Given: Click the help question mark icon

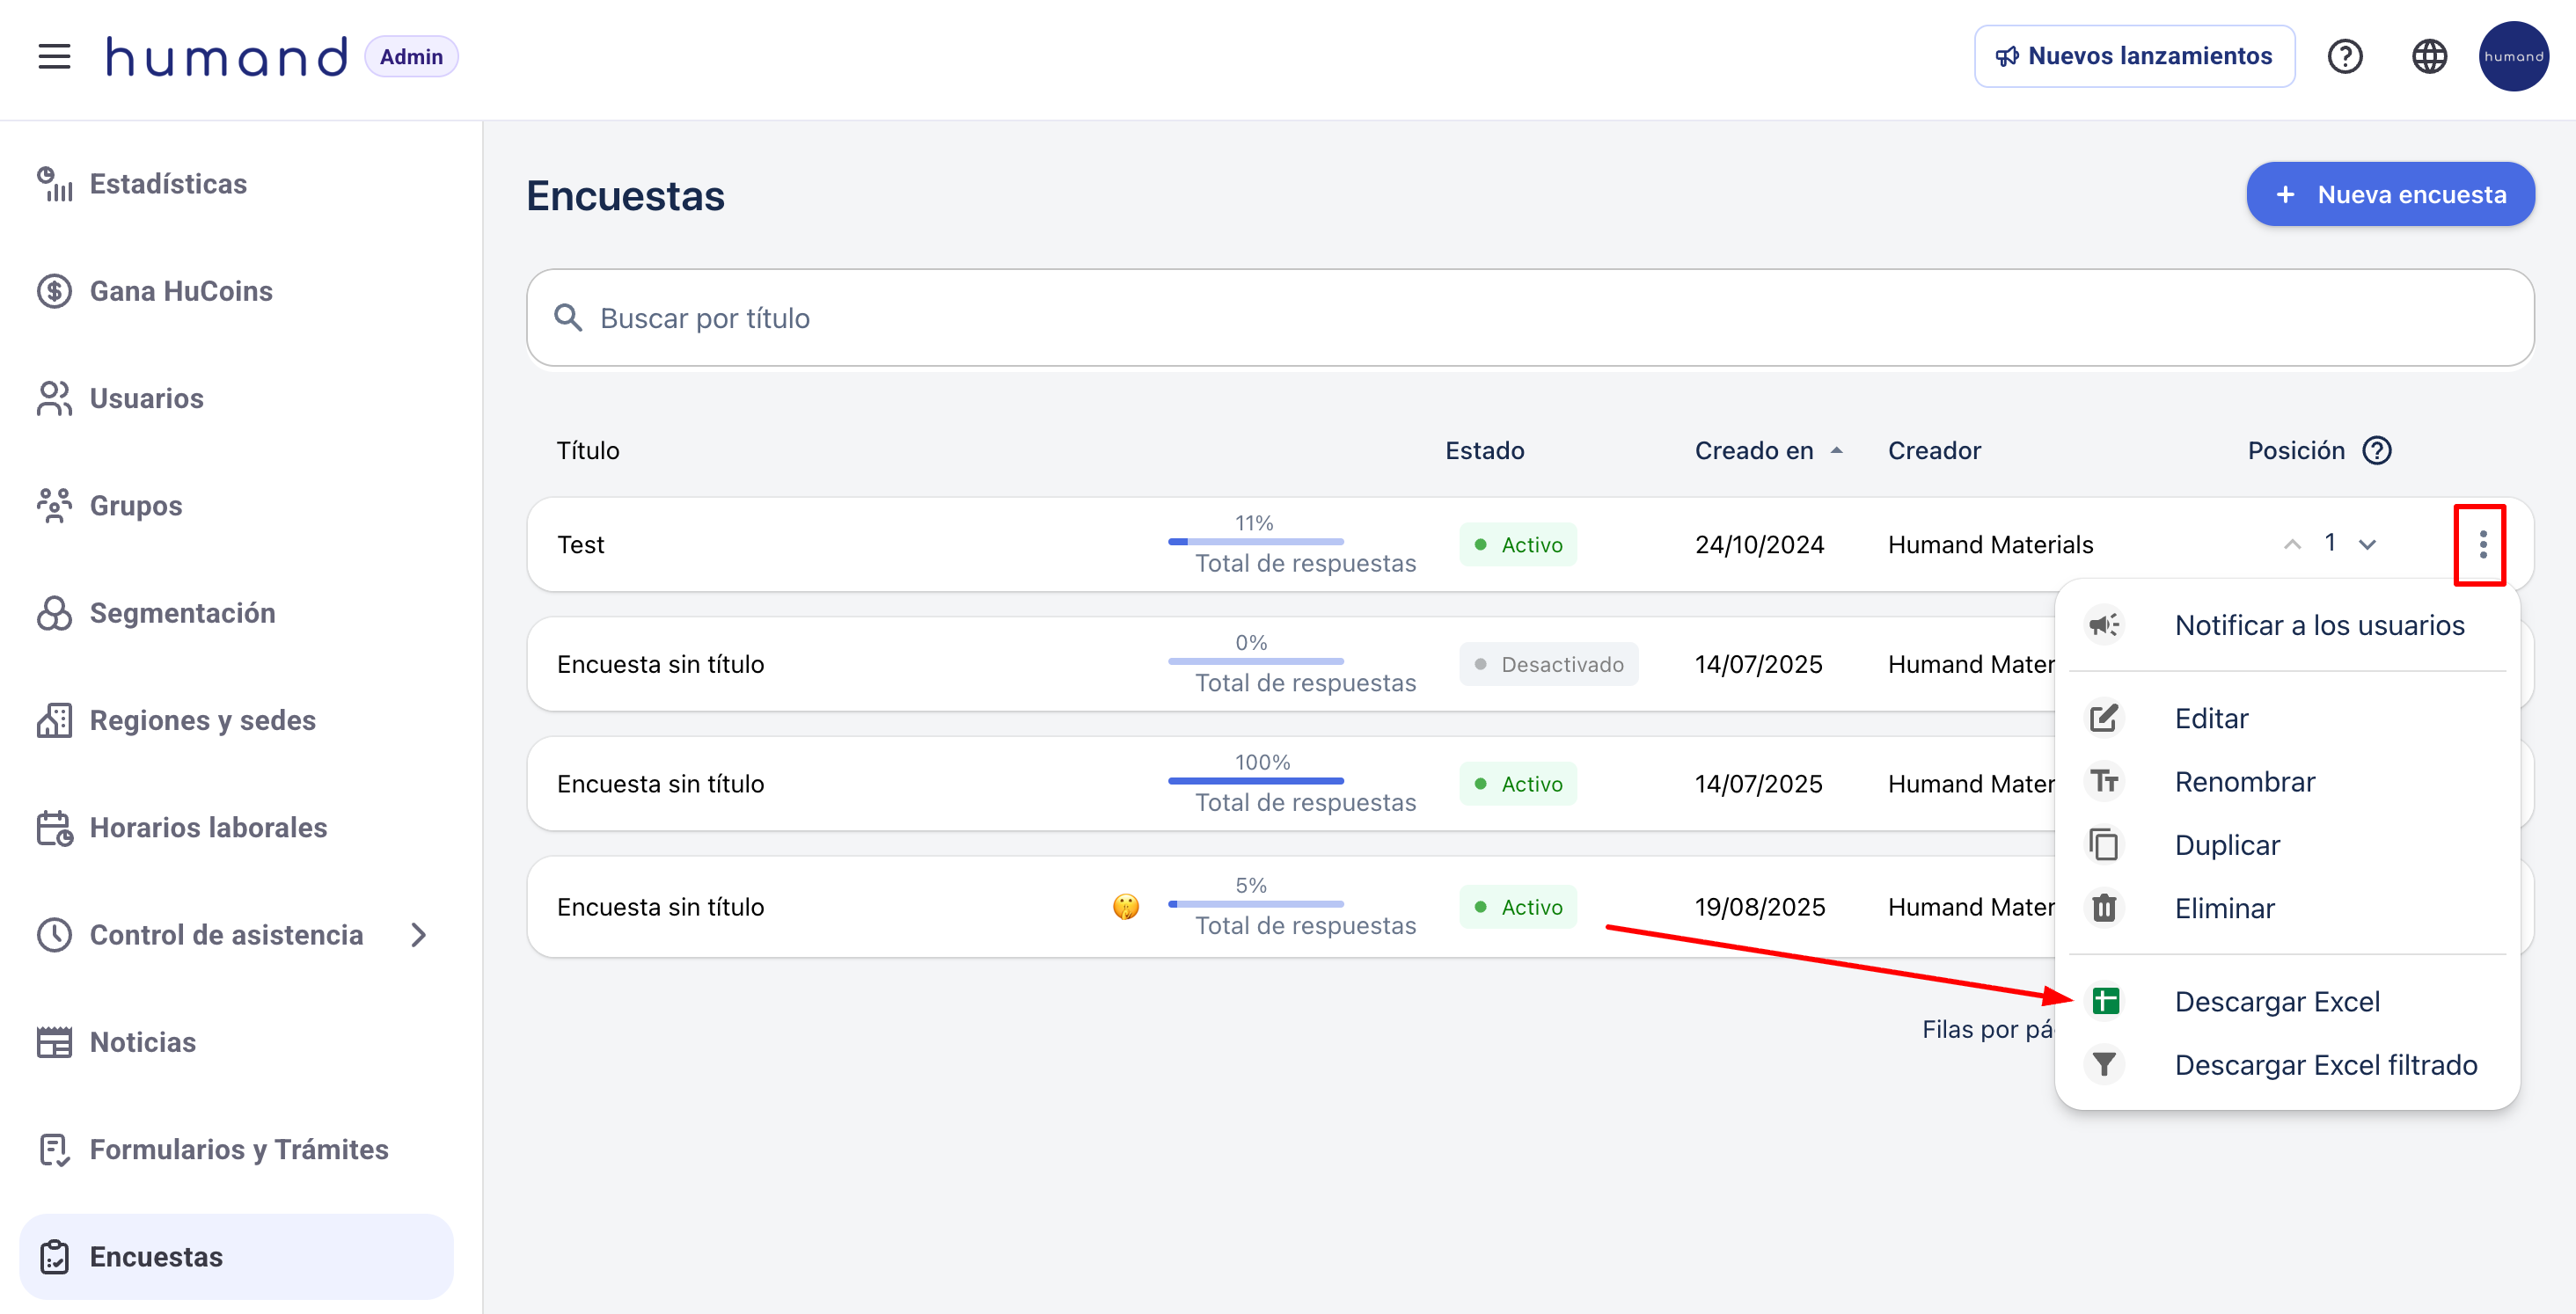Looking at the screenshot, I should coord(2344,56).
